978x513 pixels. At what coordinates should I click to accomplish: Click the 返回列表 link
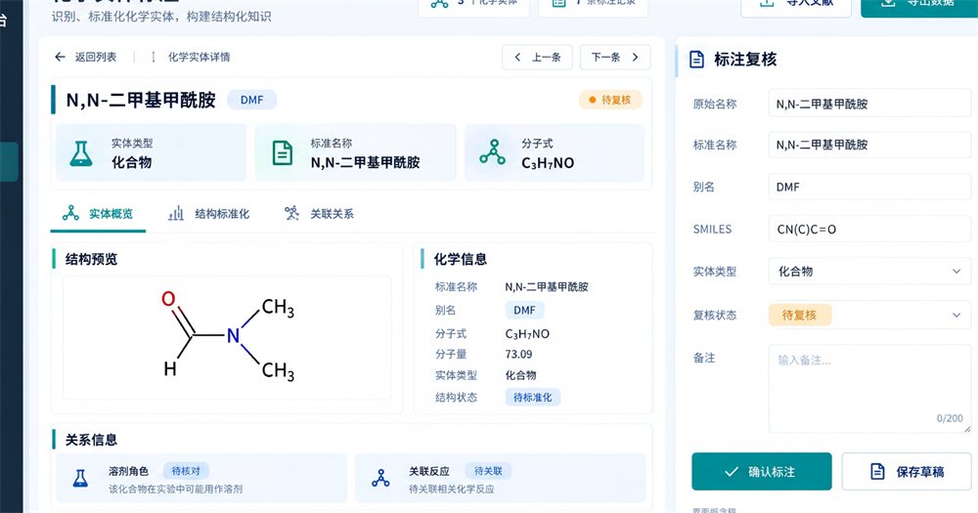tap(96, 57)
